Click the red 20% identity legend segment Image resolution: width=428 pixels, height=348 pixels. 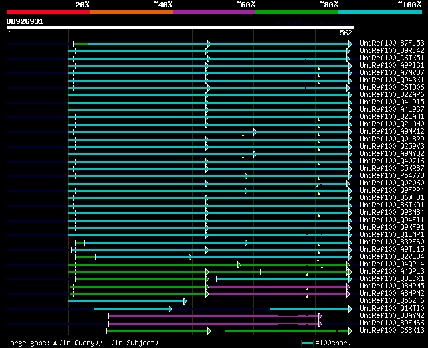point(48,12)
